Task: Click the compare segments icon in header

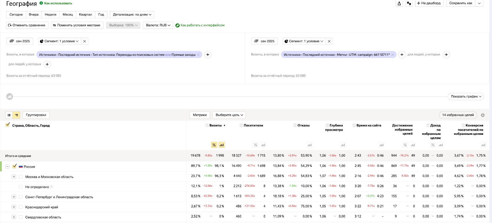Action: tap(409, 3)
